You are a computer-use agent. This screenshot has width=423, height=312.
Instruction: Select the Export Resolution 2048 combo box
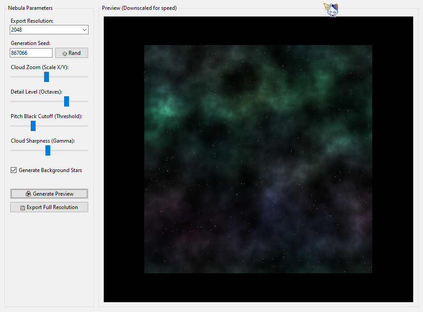pyautogui.click(x=49, y=30)
